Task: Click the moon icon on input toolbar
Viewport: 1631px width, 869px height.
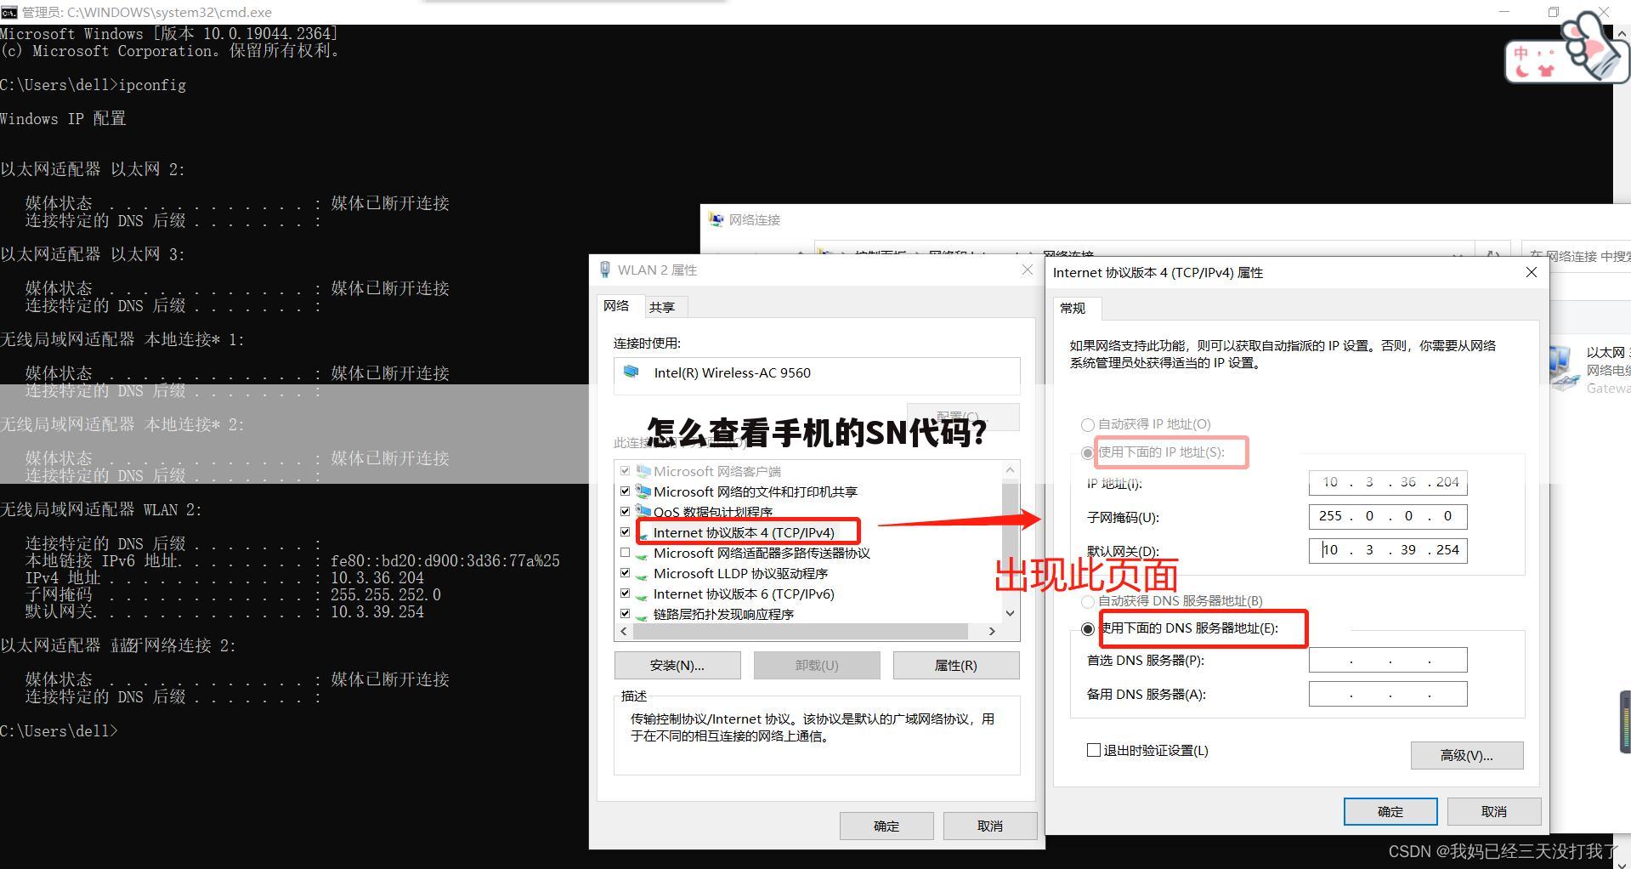Action: [1521, 71]
